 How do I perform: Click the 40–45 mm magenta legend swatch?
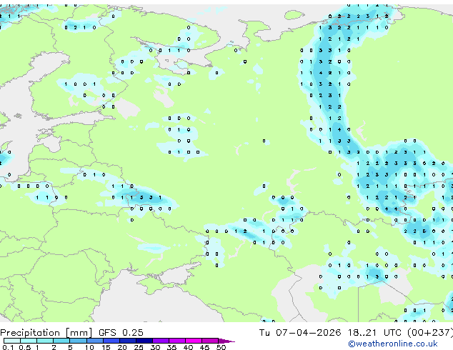(x=194, y=341)
